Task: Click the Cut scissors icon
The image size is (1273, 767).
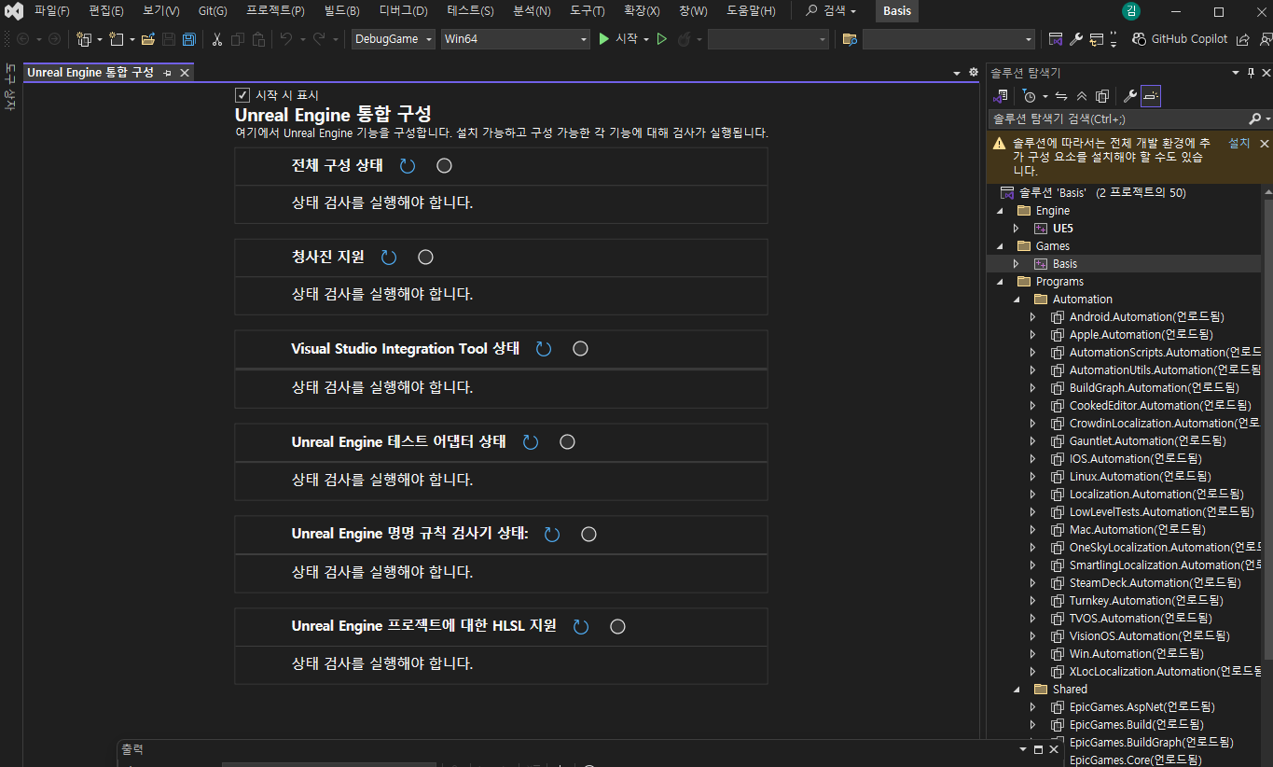Action: pyautogui.click(x=217, y=39)
